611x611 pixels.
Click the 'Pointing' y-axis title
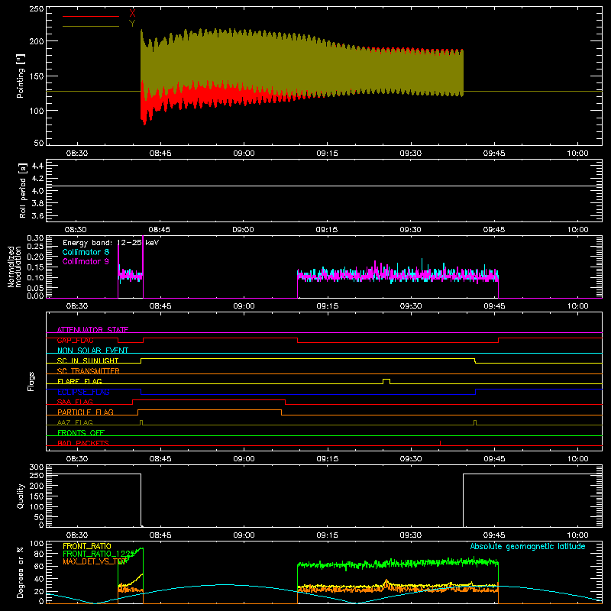[21, 76]
